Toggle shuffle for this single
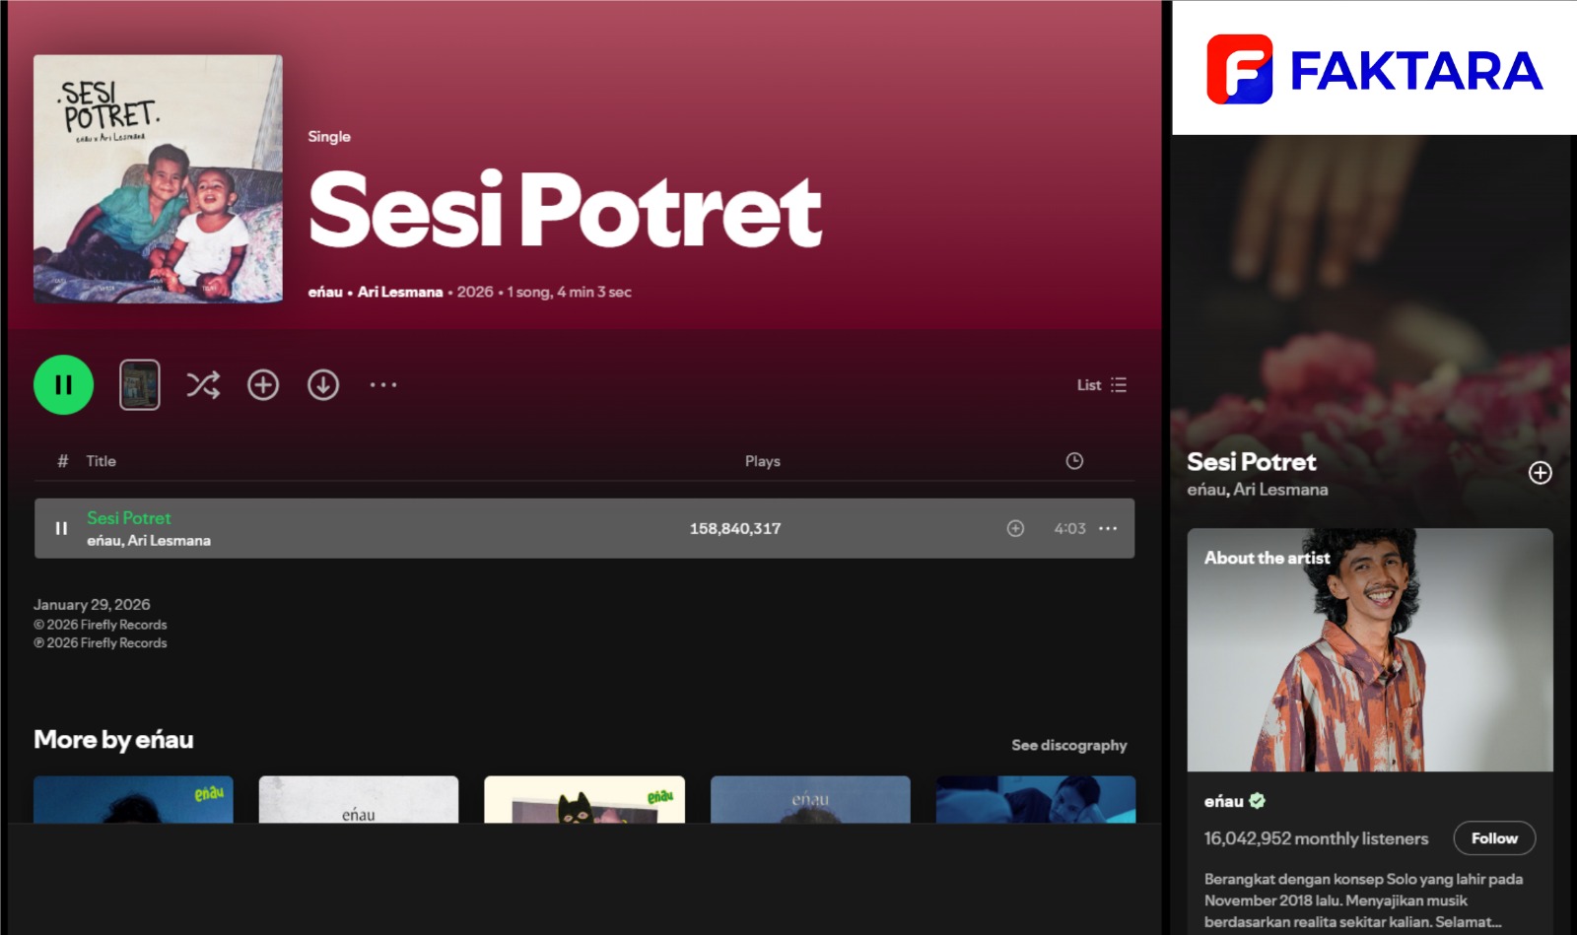The height and width of the screenshot is (935, 1577). tap(203, 385)
